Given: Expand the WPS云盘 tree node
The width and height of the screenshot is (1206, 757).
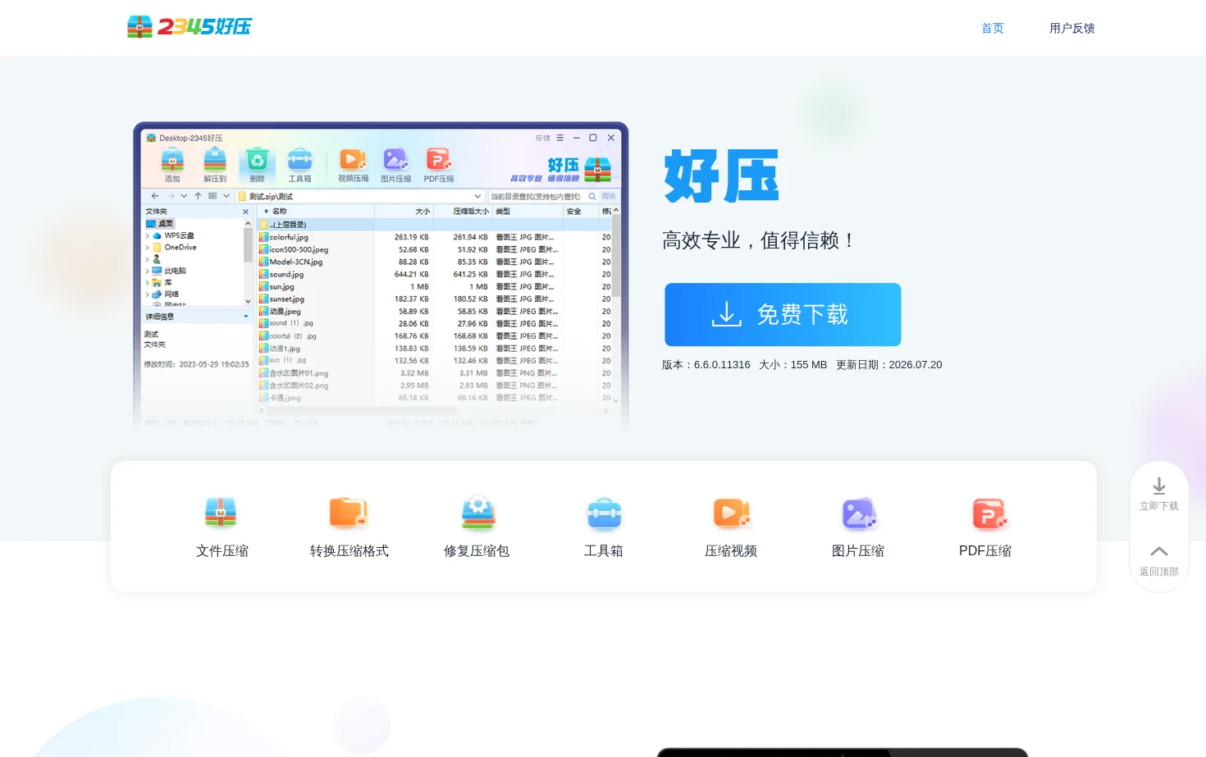Looking at the screenshot, I should [147, 235].
